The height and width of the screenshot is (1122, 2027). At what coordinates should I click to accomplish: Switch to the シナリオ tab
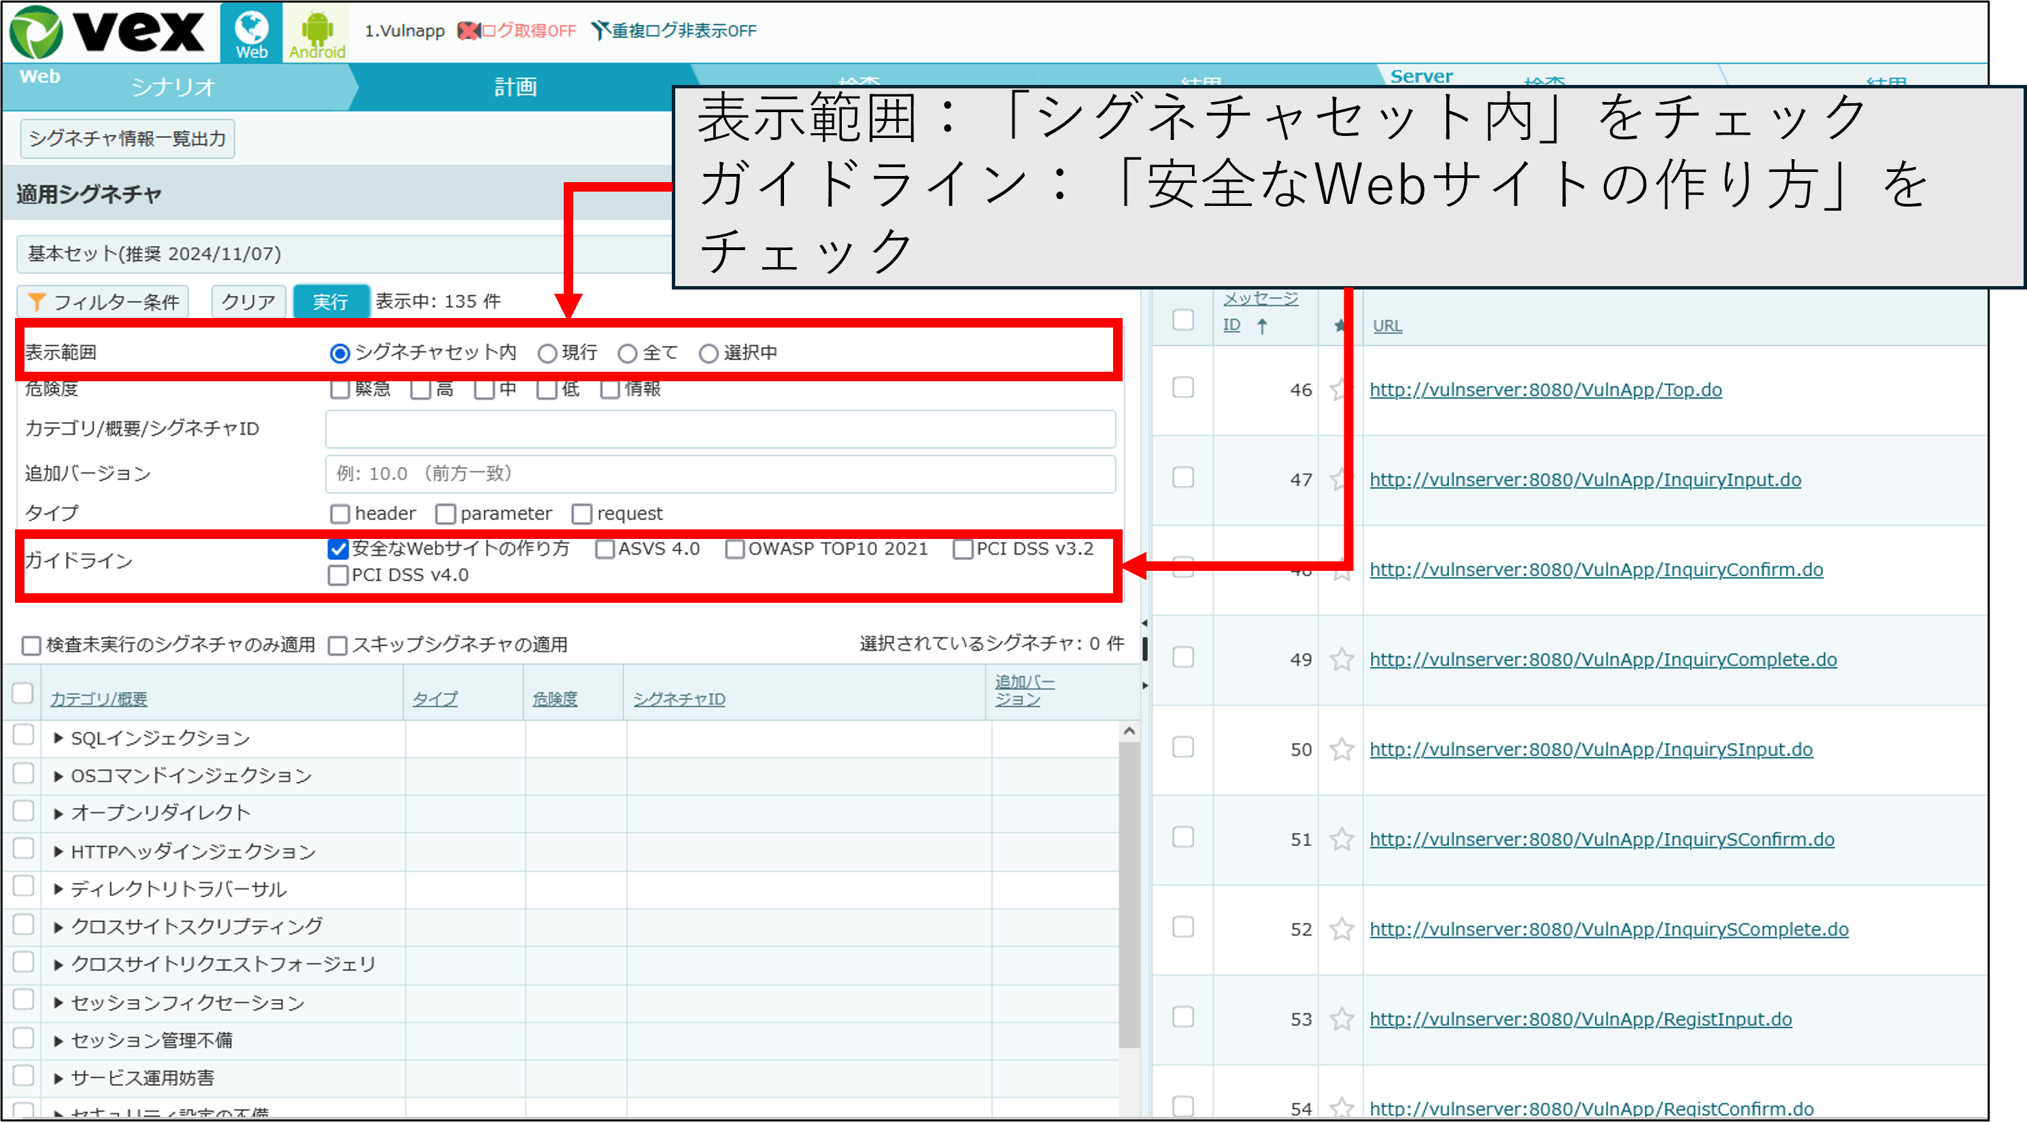pos(172,87)
